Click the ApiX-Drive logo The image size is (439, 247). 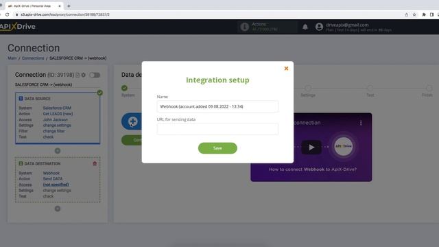17,27
